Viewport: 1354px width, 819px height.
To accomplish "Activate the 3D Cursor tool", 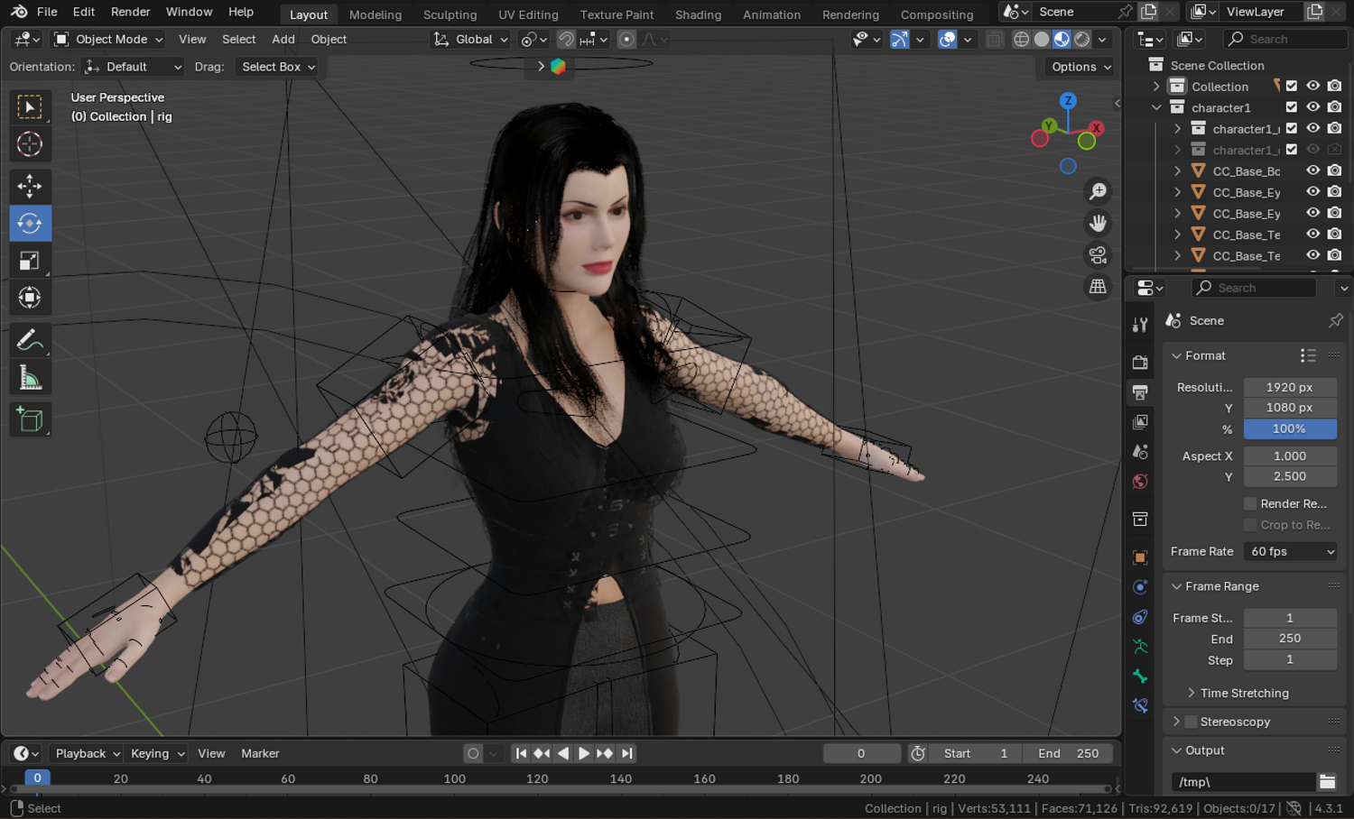I will 30,144.
